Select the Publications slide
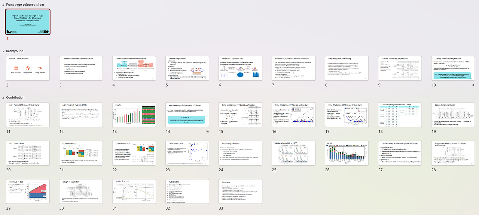Image resolution: width=479 pixels, height=215 pixels. [187, 191]
